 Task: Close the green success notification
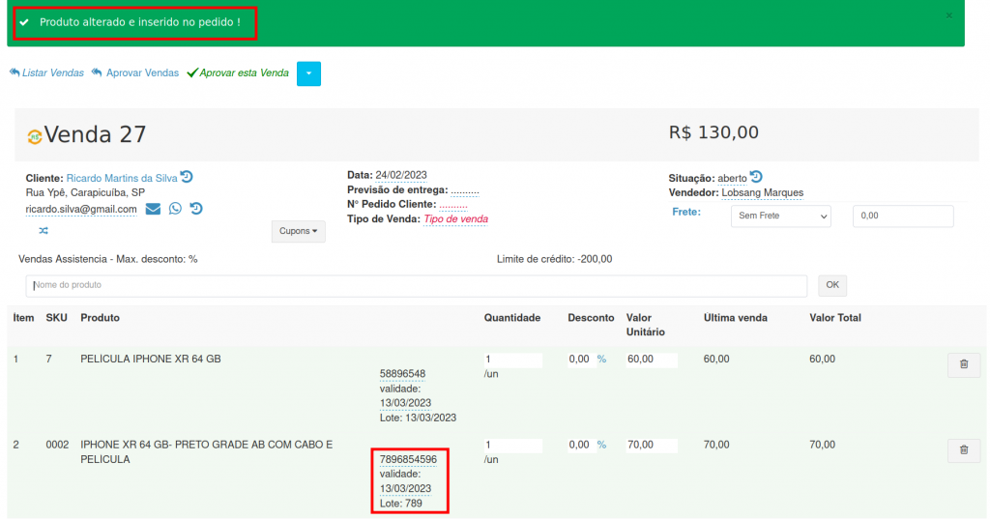tap(948, 15)
